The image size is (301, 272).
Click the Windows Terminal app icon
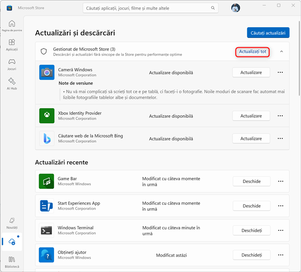click(47, 230)
